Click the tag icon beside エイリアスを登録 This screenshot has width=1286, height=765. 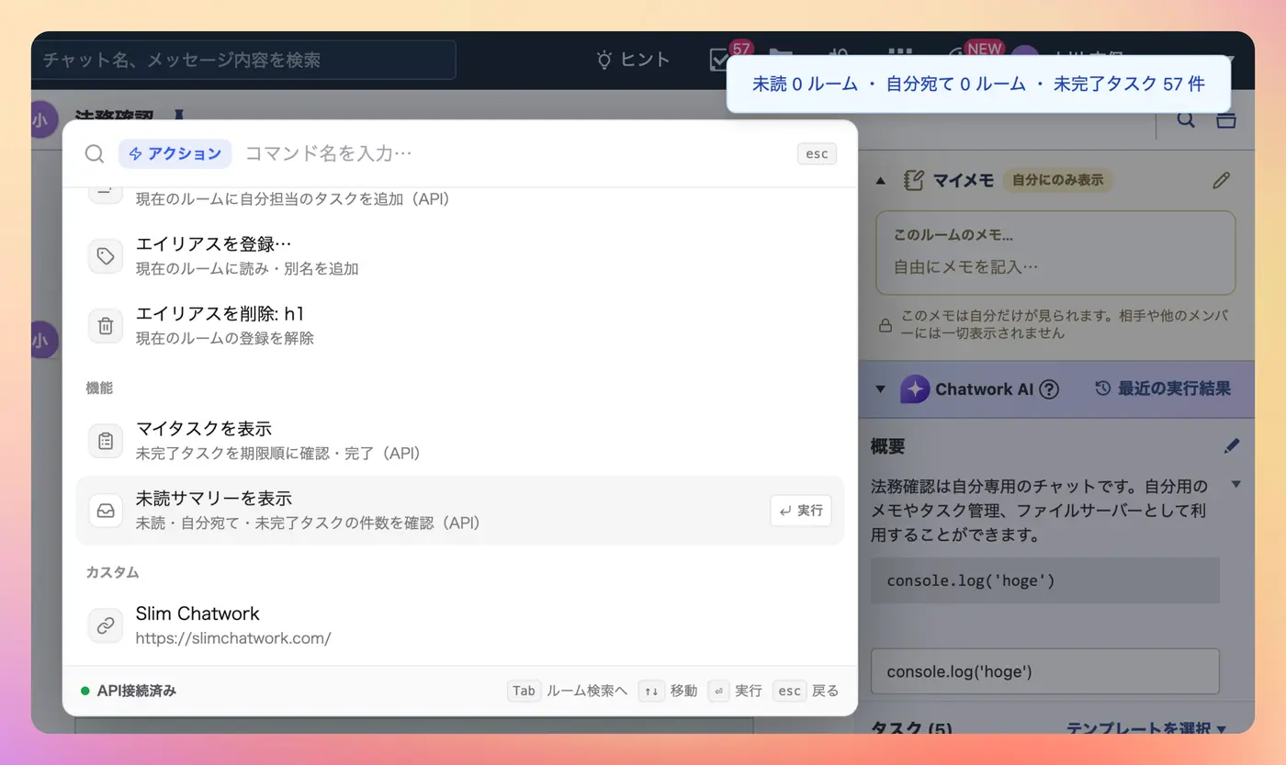(x=106, y=256)
